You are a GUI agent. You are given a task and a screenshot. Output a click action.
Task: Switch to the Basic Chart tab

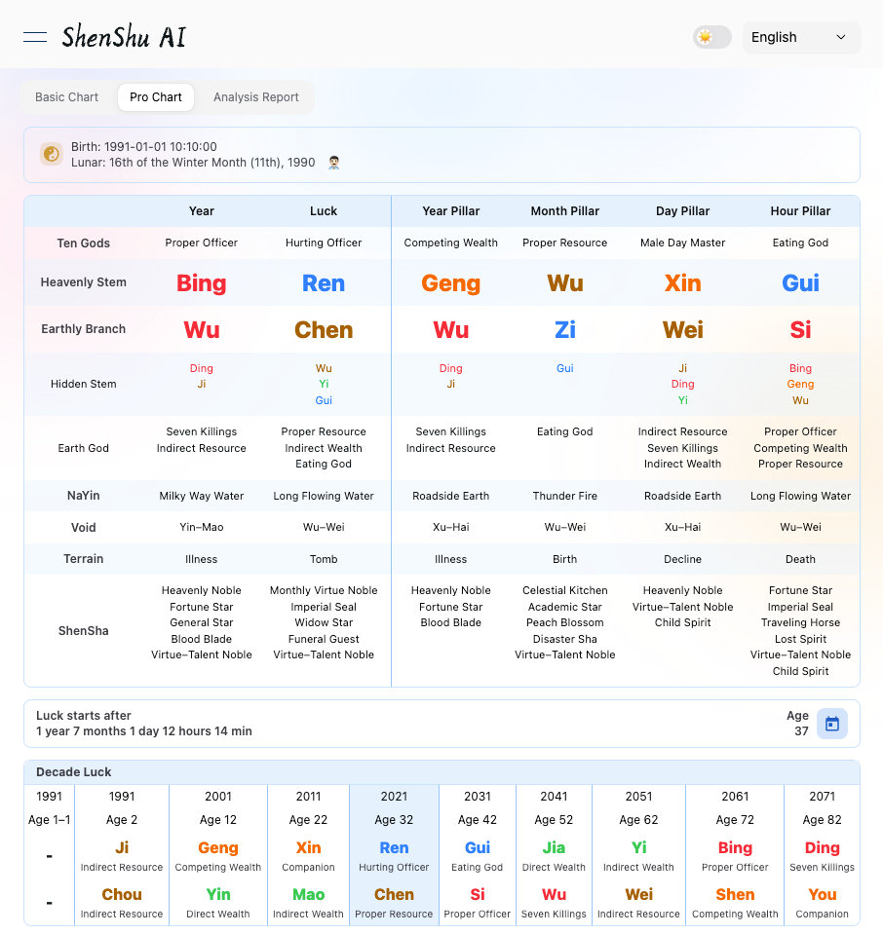coord(67,97)
